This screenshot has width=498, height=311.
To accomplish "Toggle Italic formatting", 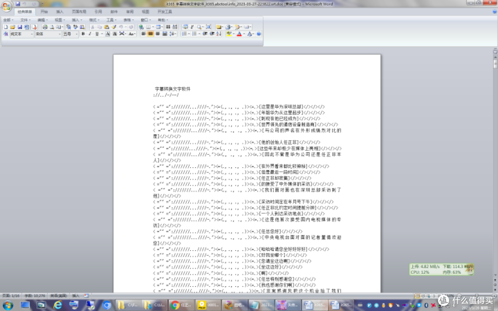I will click(x=89, y=34).
